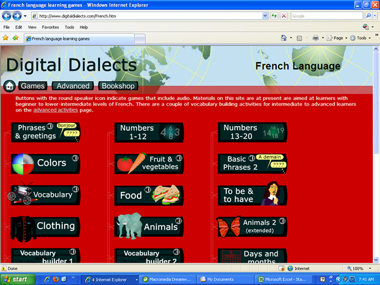Click the Windows Start button

pos(18,279)
